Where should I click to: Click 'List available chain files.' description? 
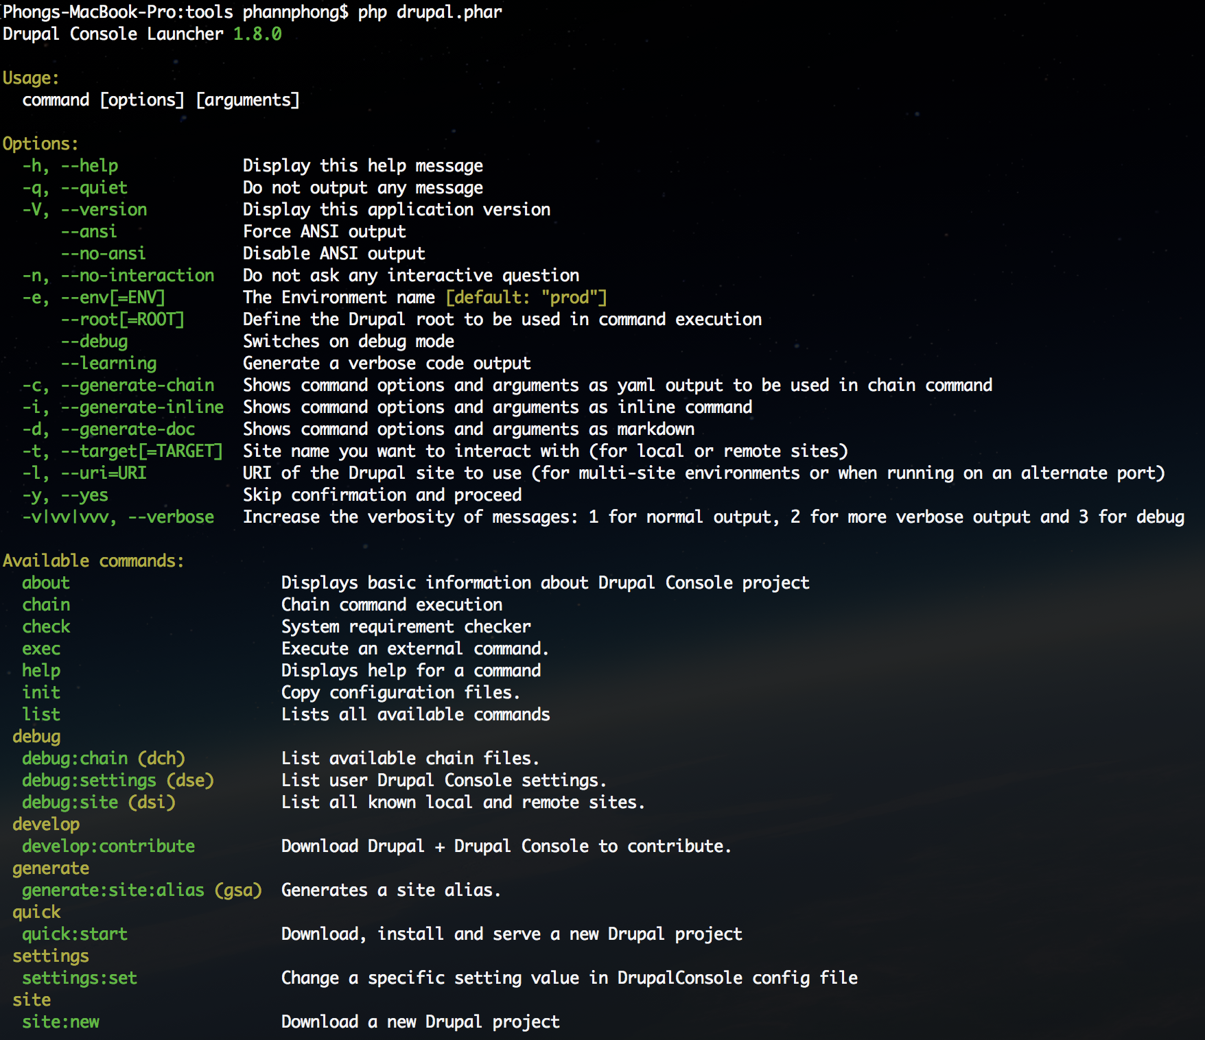click(410, 759)
